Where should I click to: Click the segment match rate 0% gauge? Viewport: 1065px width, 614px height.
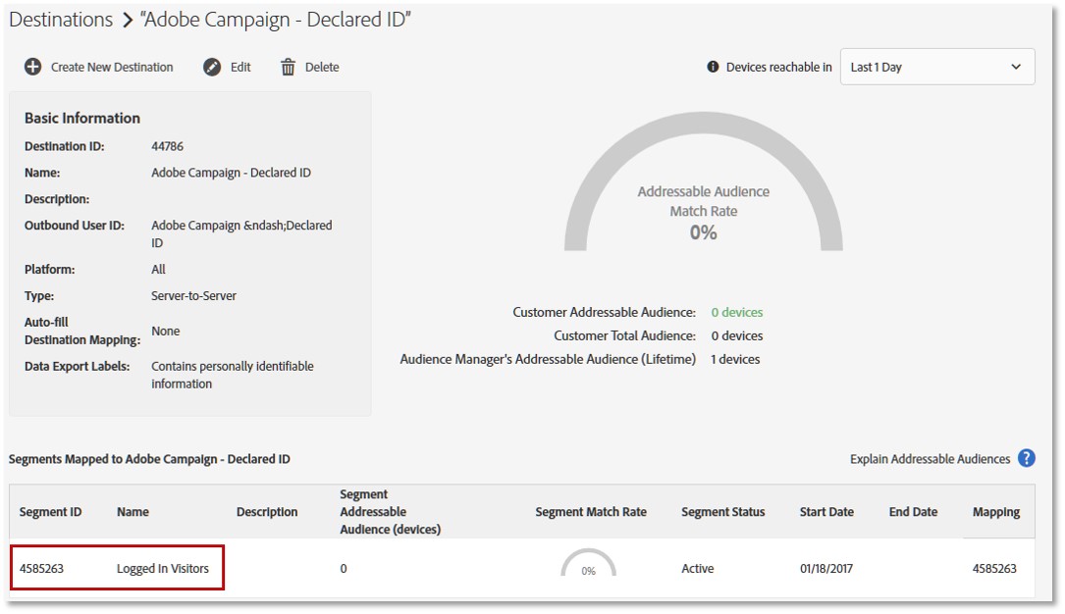coord(588,563)
